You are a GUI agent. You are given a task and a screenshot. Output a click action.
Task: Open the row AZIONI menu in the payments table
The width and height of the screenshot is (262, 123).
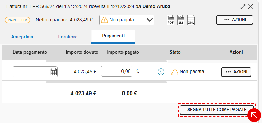pyautogui.click(x=236, y=72)
